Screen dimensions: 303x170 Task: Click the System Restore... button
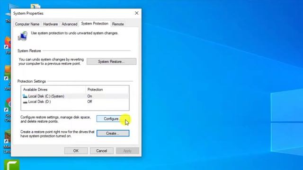tap(111, 61)
